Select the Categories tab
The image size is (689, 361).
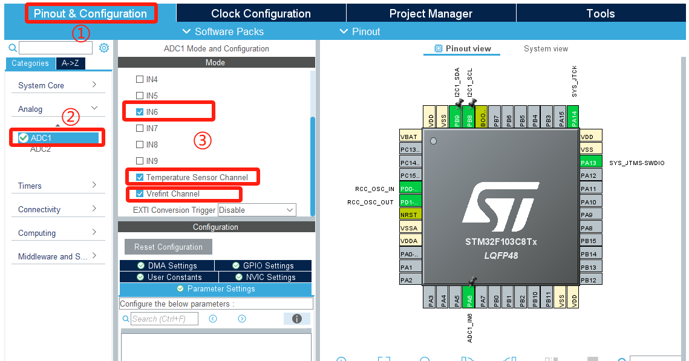click(x=30, y=63)
